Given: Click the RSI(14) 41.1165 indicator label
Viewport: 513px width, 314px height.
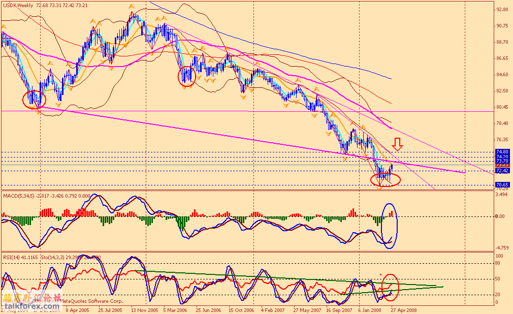Looking at the screenshot, I should [x=21, y=258].
